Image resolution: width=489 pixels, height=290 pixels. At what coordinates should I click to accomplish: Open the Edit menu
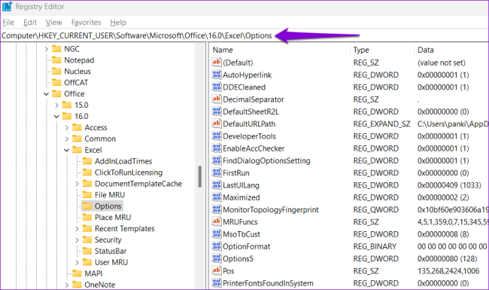point(30,23)
